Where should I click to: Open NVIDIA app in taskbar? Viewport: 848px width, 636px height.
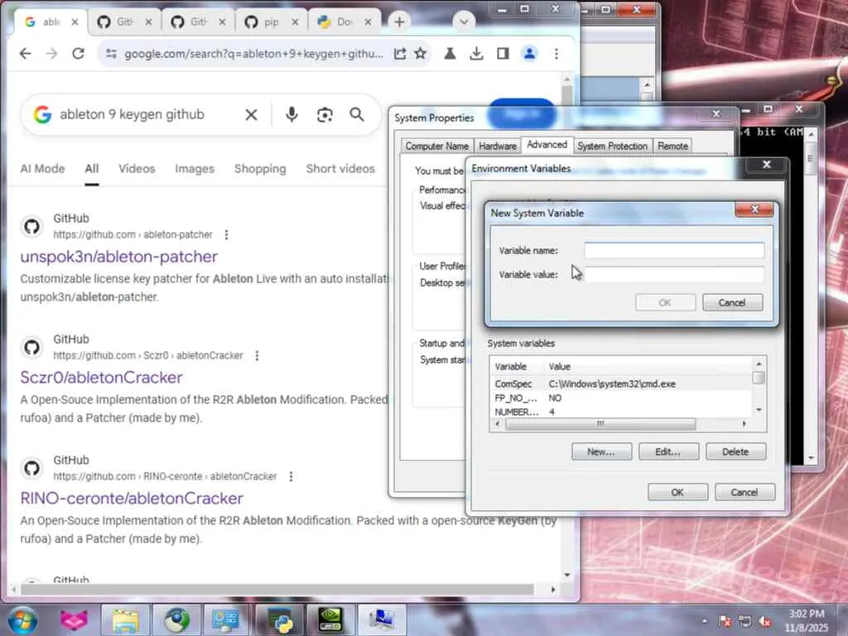[330, 619]
